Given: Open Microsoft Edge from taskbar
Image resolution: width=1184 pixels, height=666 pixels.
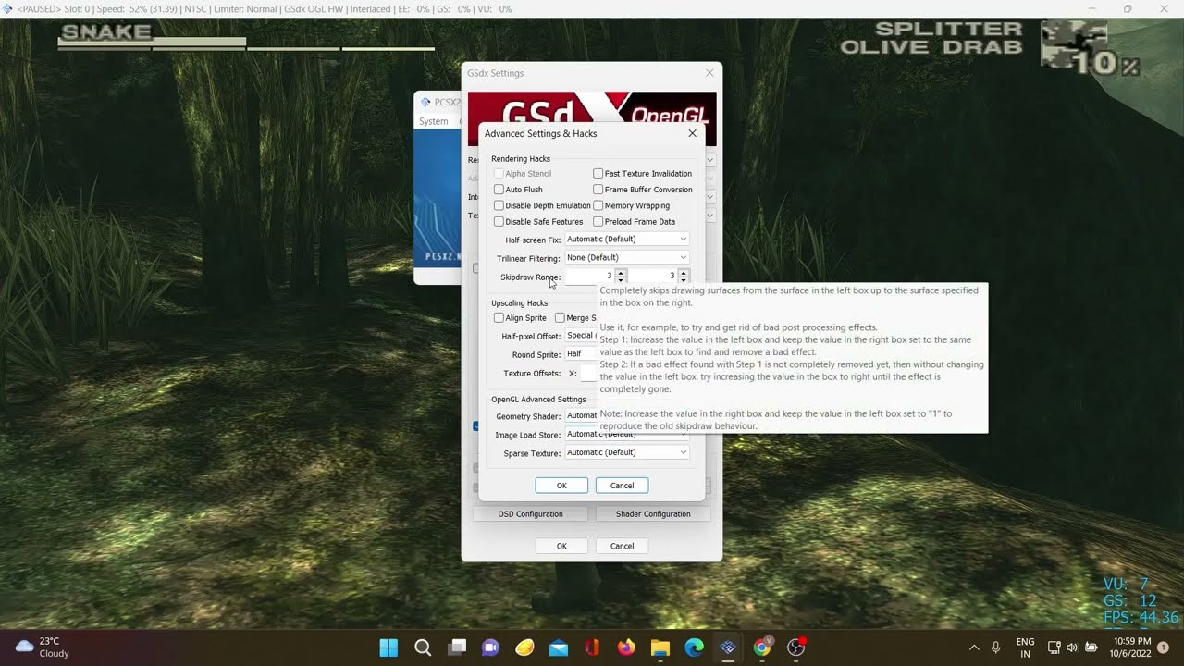Looking at the screenshot, I should (x=694, y=647).
